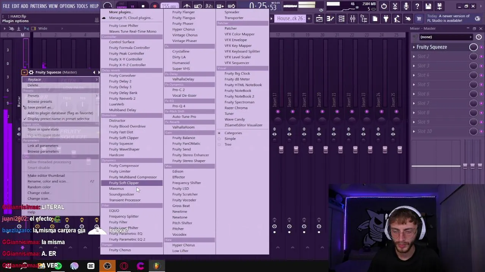Image resolution: width=485 pixels, height=272 pixels.
Task: Open the (none) input selector dropdown
Action: (x=446, y=37)
